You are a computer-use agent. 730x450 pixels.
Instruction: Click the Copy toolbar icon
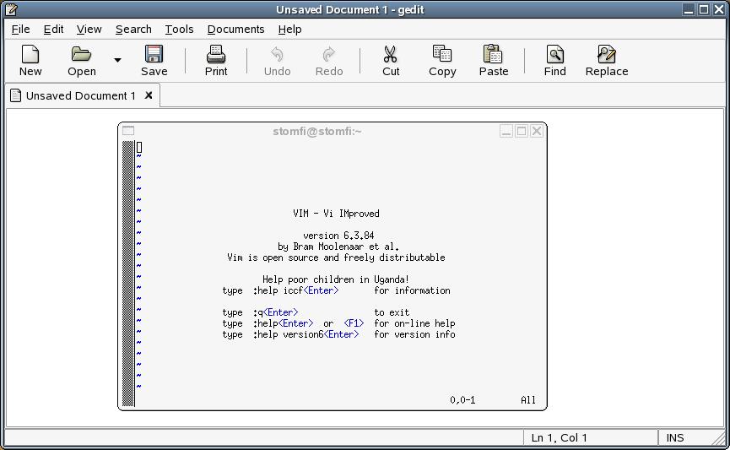pyautogui.click(x=442, y=56)
